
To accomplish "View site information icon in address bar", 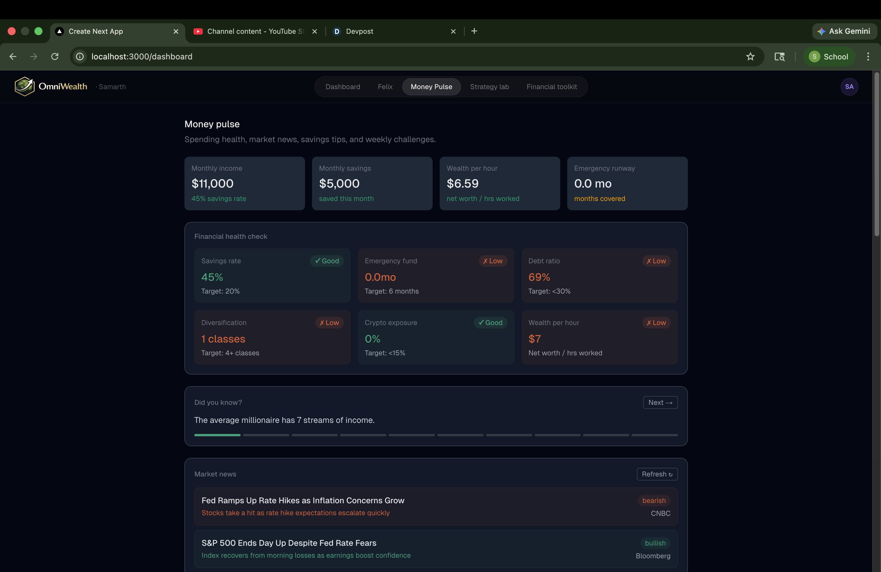I will point(80,57).
